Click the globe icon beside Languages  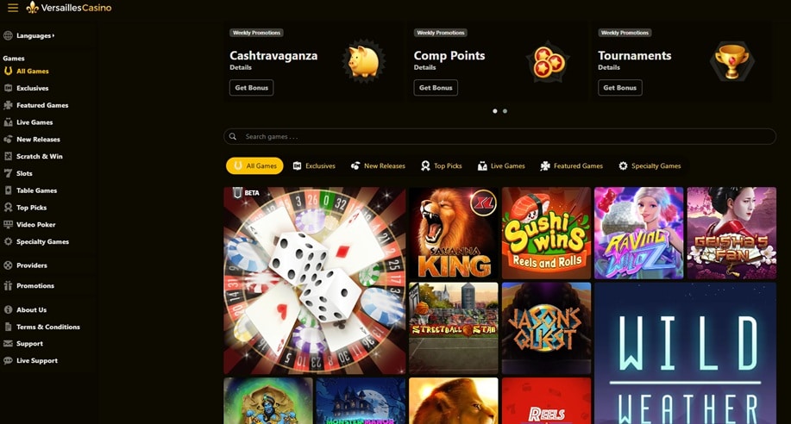(x=8, y=35)
